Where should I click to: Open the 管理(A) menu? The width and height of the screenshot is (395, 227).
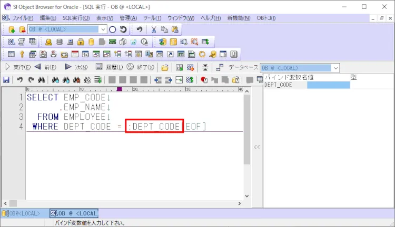pyautogui.click(x=128, y=18)
